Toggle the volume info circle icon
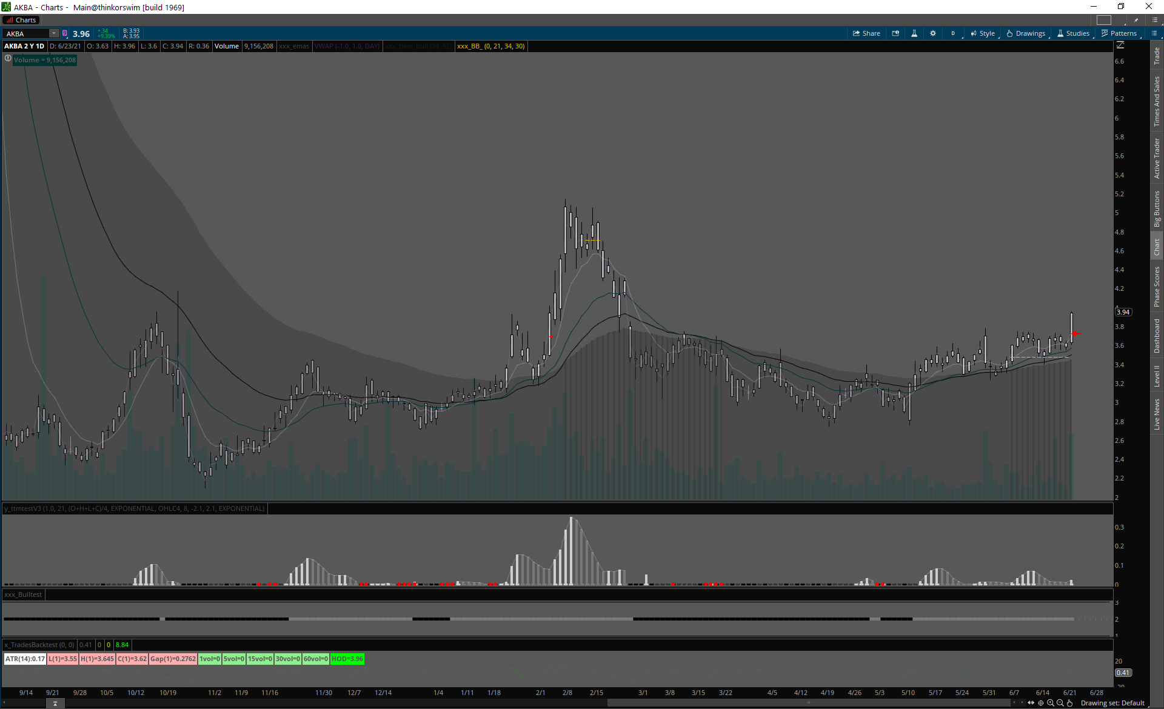This screenshot has width=1164, height=709. [x=8, y=59]
